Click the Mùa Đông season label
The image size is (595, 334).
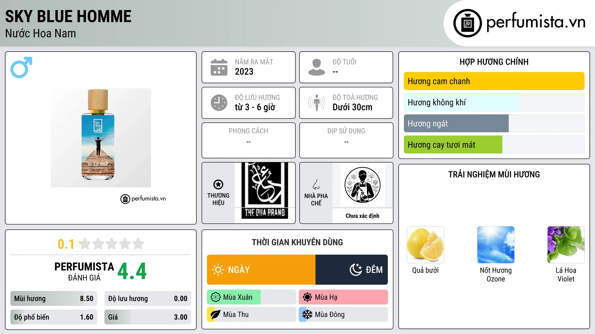(x=330, y=315)
